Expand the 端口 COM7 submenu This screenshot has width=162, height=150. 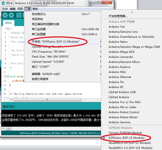[63, 67]
